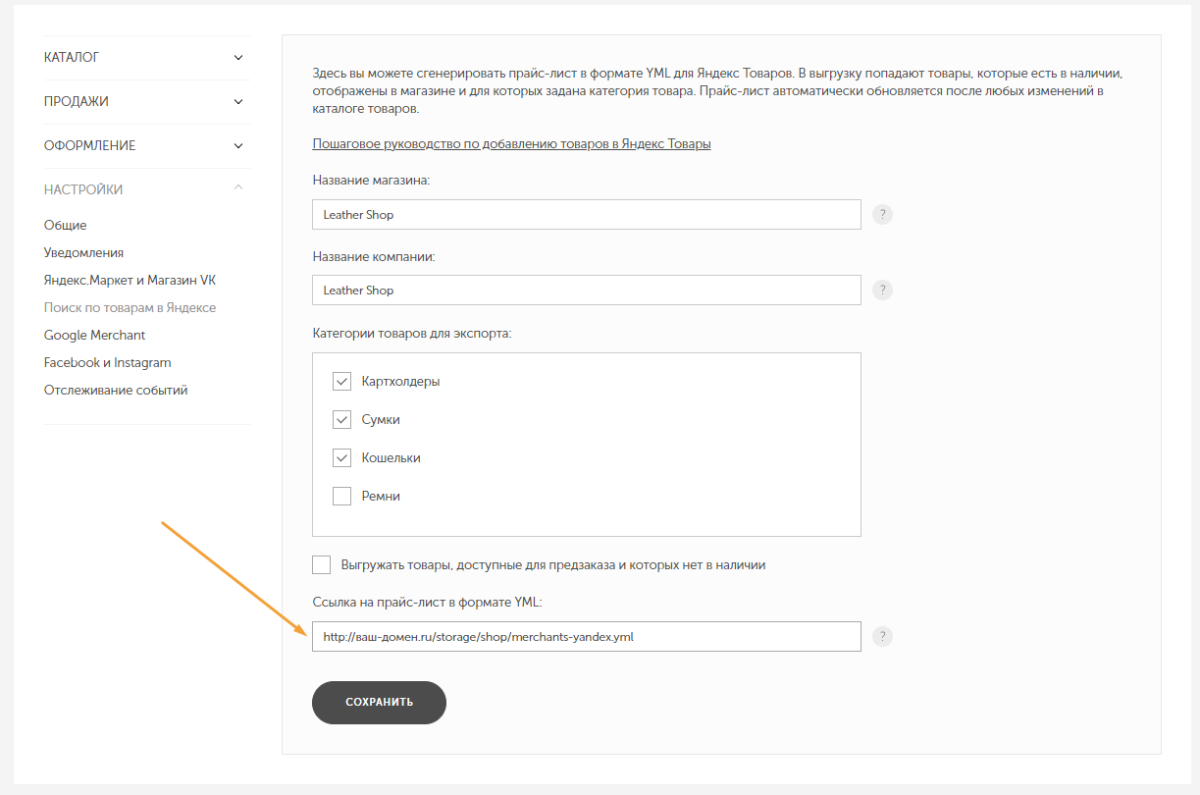
Task: Uncheck the Сумки category checkbox
Action: pyautogui.click(x=341, y=419)
